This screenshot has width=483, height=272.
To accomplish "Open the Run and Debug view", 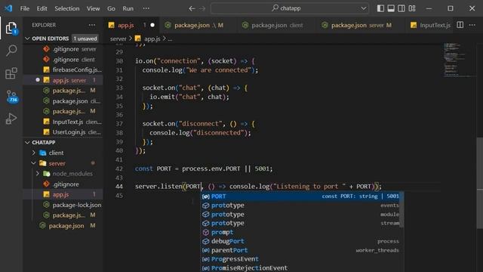I will tap(11, 119).
